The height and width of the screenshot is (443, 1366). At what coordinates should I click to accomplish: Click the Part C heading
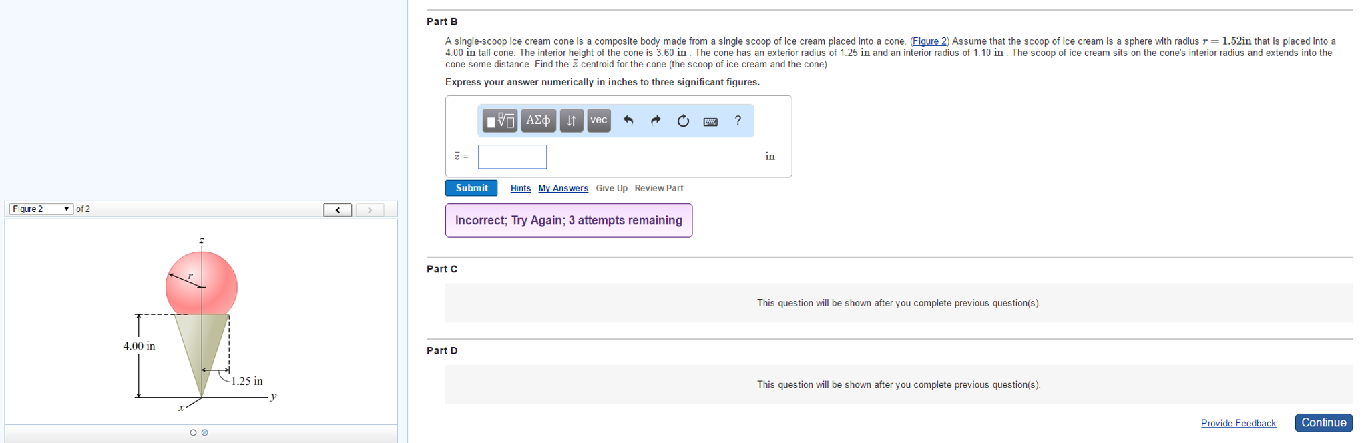point(442,269)
